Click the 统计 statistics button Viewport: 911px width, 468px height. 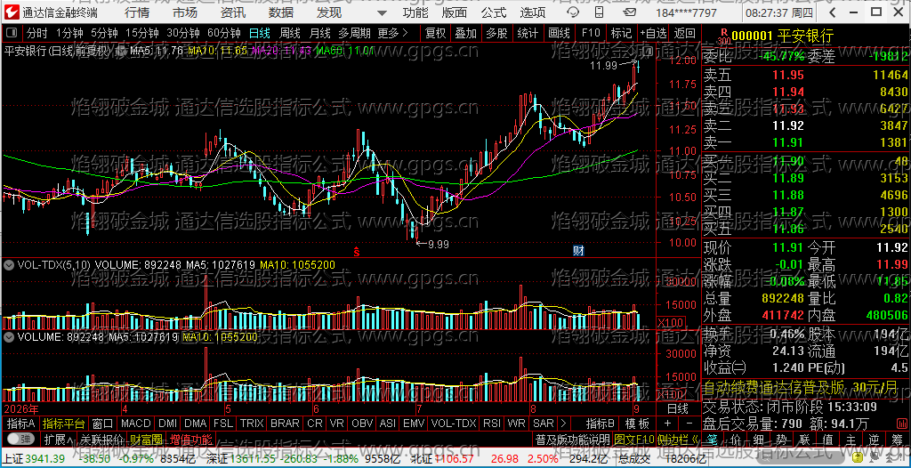[528, 33]
